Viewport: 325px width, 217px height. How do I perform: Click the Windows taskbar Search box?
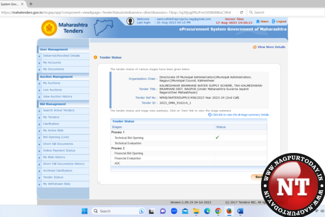[x=118, y=211]
